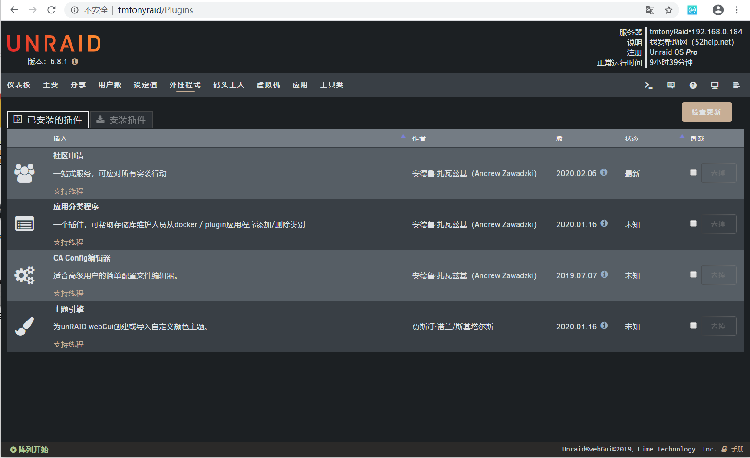The width and height of the screenshot is (750, 458).
Task: Open the feedback icon in the navigation bar
Action: [671, 85]
